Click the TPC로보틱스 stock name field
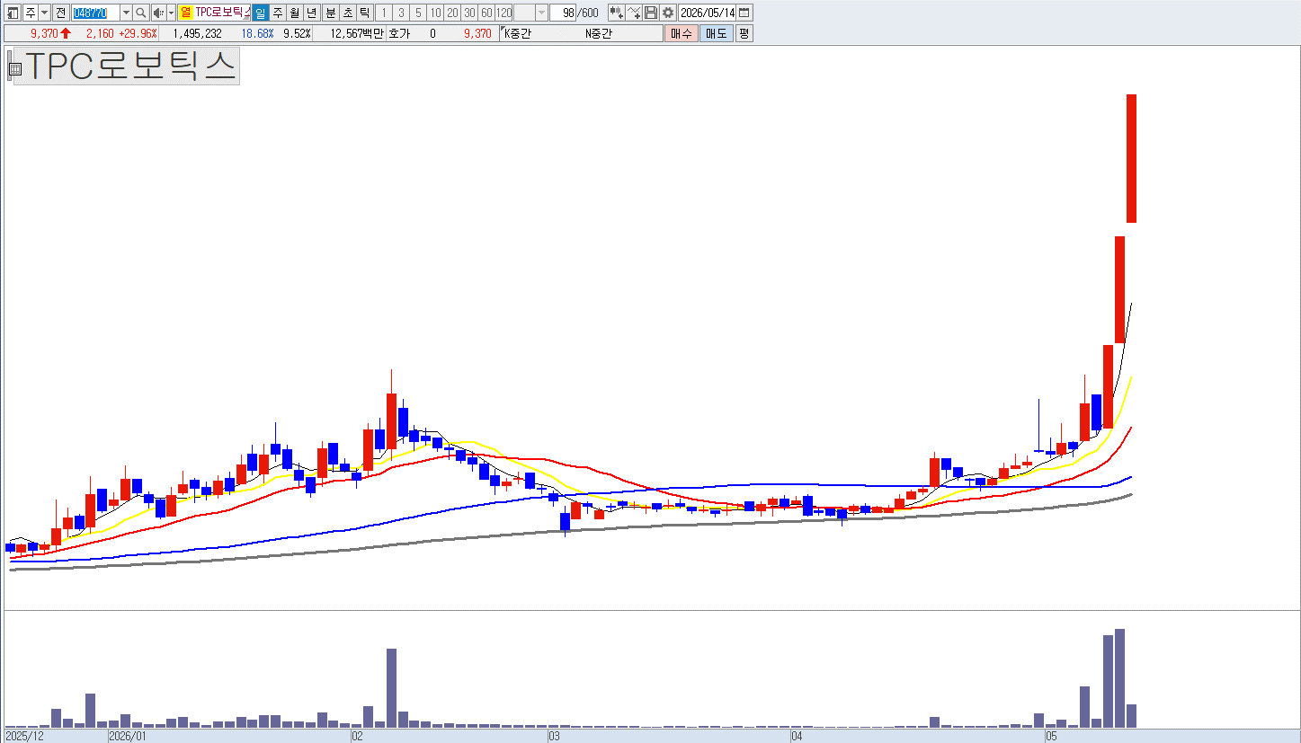 click(222, 13)
